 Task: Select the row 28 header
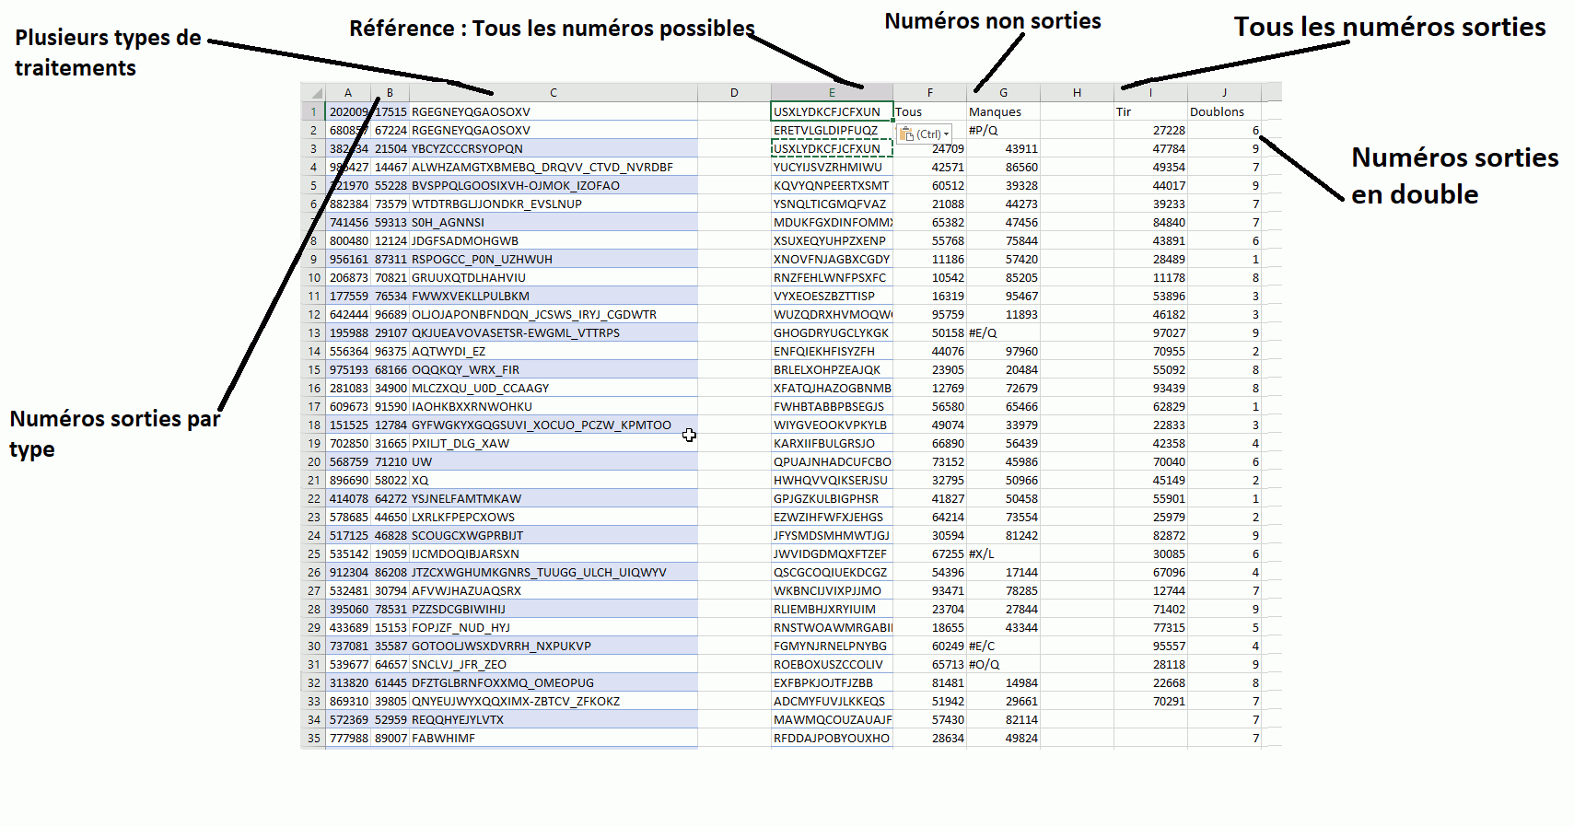click(x=314, y=609)
